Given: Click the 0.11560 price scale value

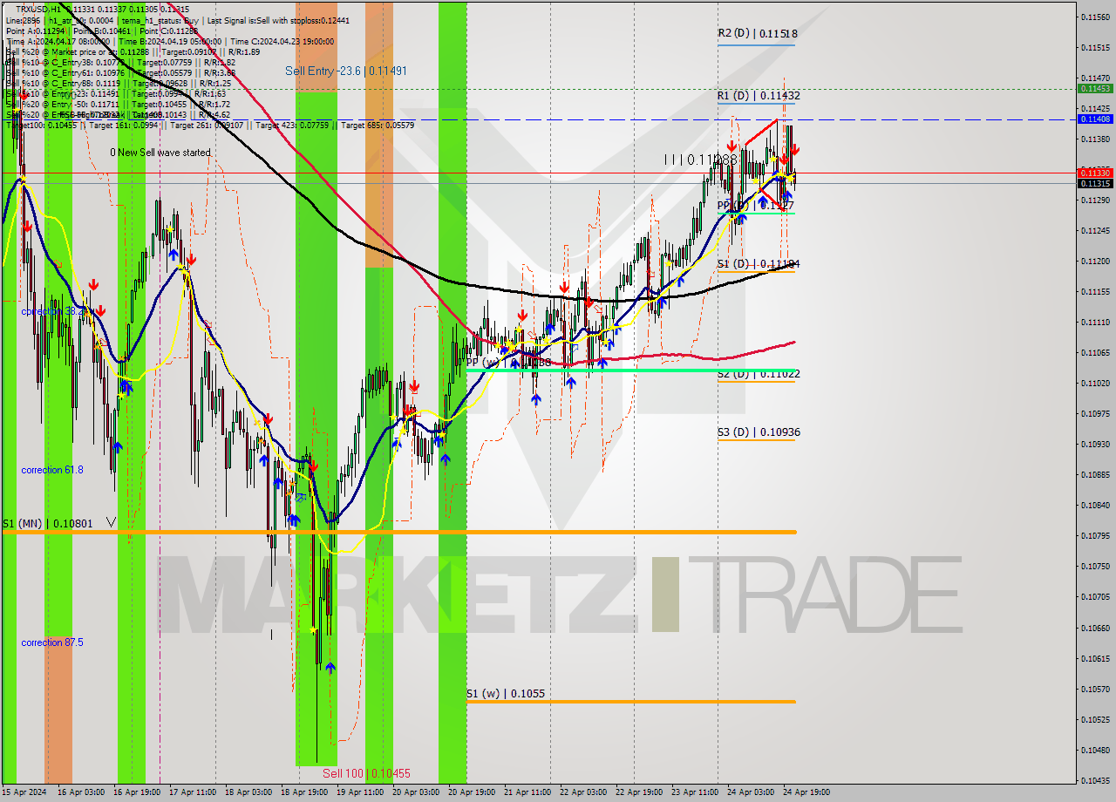Looking at the screenshot, I should click(1094, 17).
